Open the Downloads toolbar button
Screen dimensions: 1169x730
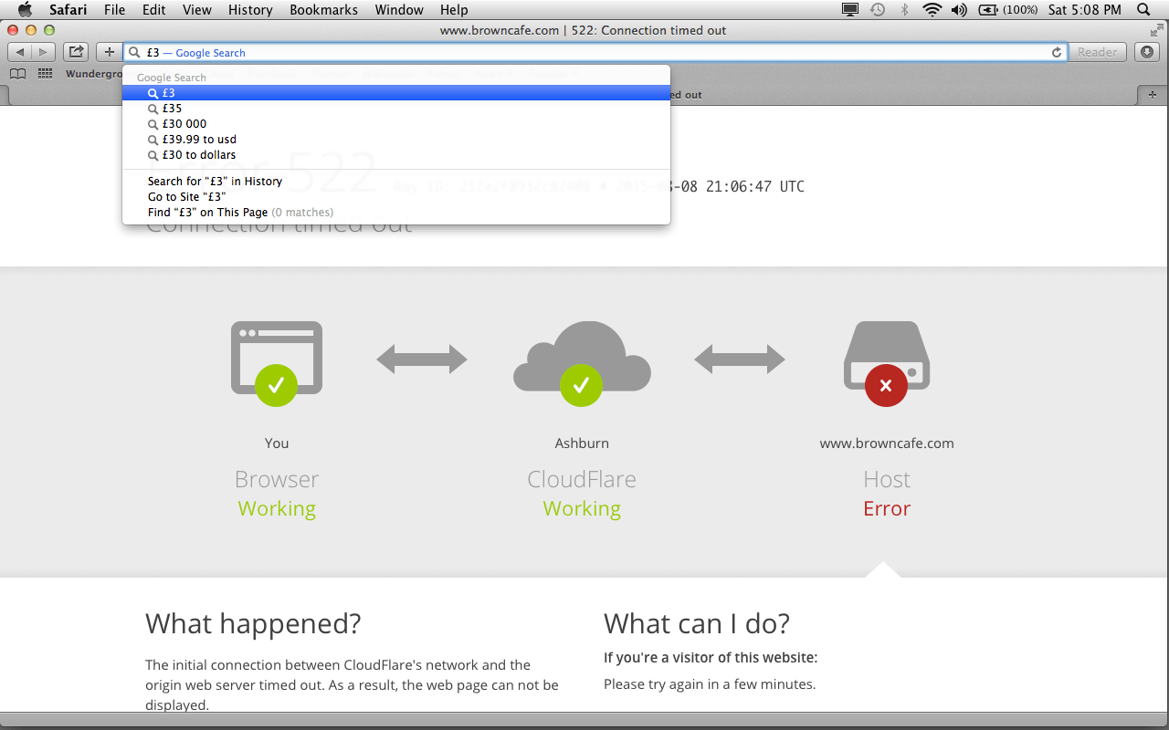1147,52
